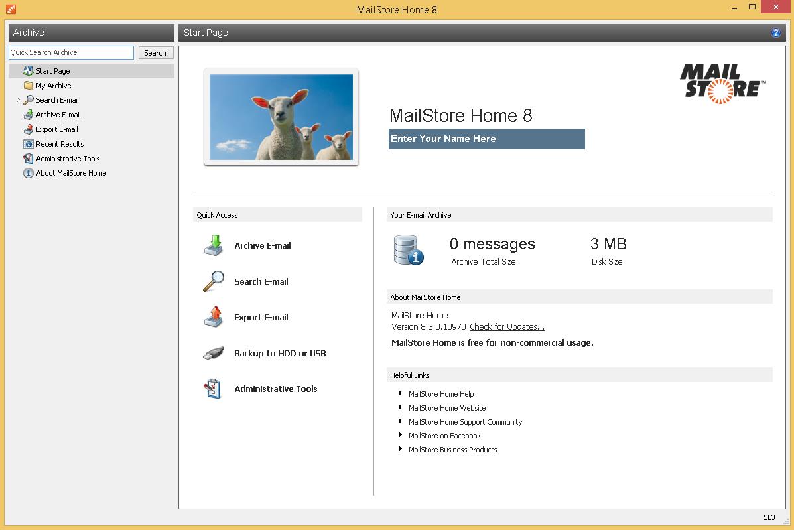Viewport: 794px width, 530px height.
Task: Click the help question mark icon
Action: (x=775, y=33)
